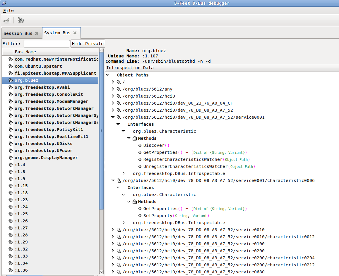Click the icon beside org.freedesktop.UPower

pos(11,151)
